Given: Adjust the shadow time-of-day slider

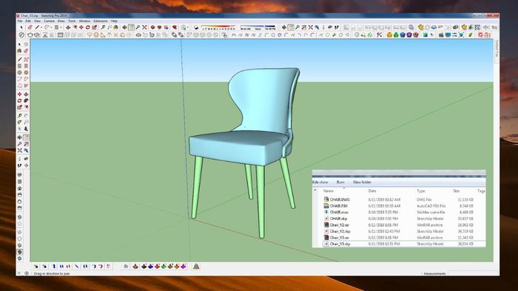Looking at the screenshot, I should 258,27.
